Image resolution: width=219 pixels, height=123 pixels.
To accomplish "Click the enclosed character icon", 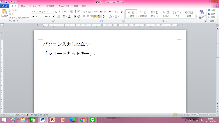I will coord(79,16).
